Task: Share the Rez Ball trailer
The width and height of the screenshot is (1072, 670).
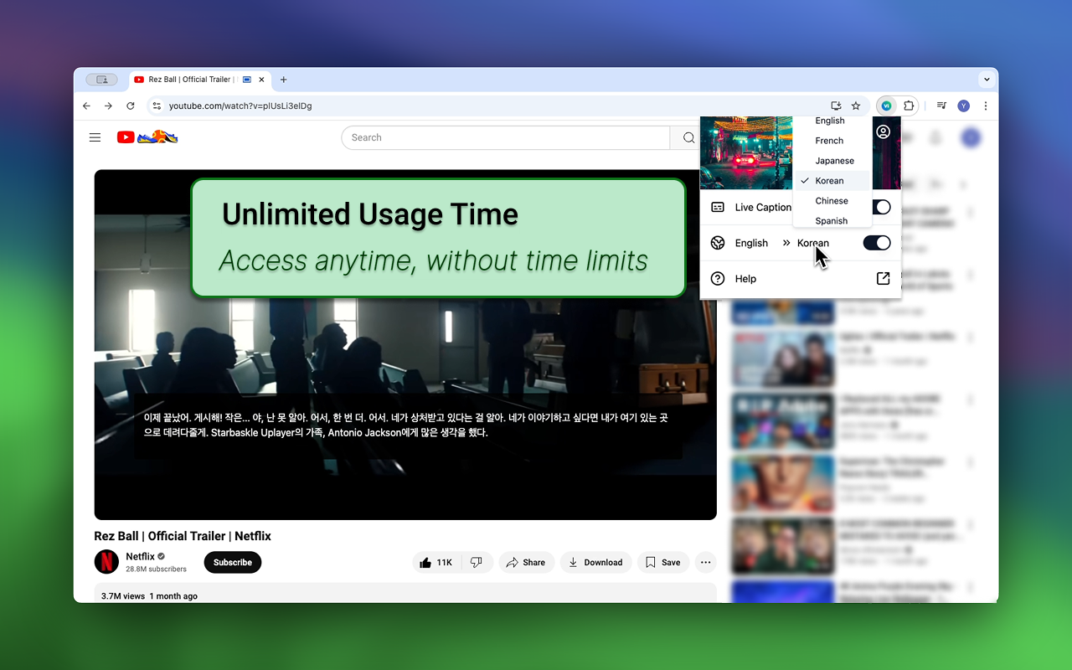Action: coord(526,563)
